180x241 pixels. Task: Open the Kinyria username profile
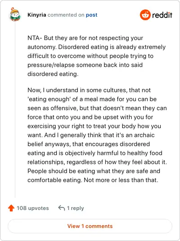pyautogui.click(x=37, y=15)
